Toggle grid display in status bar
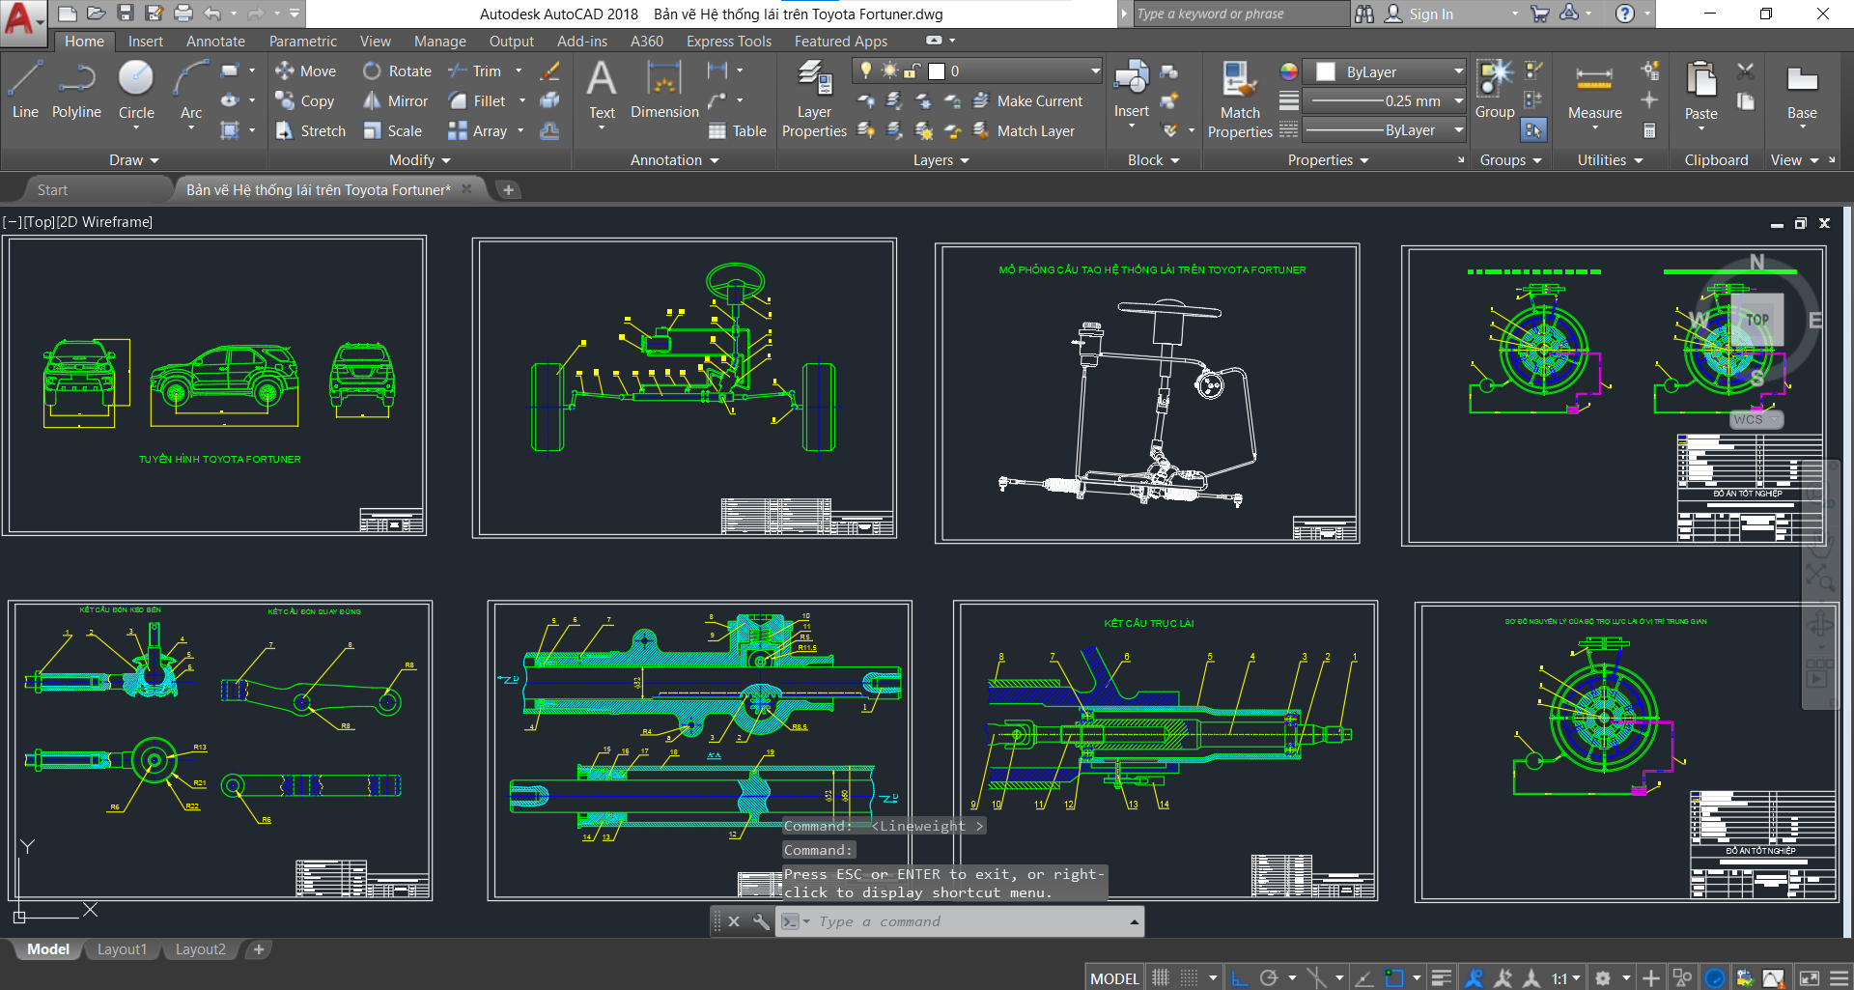This screenshot has width=1854, height=990. click(1161, 978)
